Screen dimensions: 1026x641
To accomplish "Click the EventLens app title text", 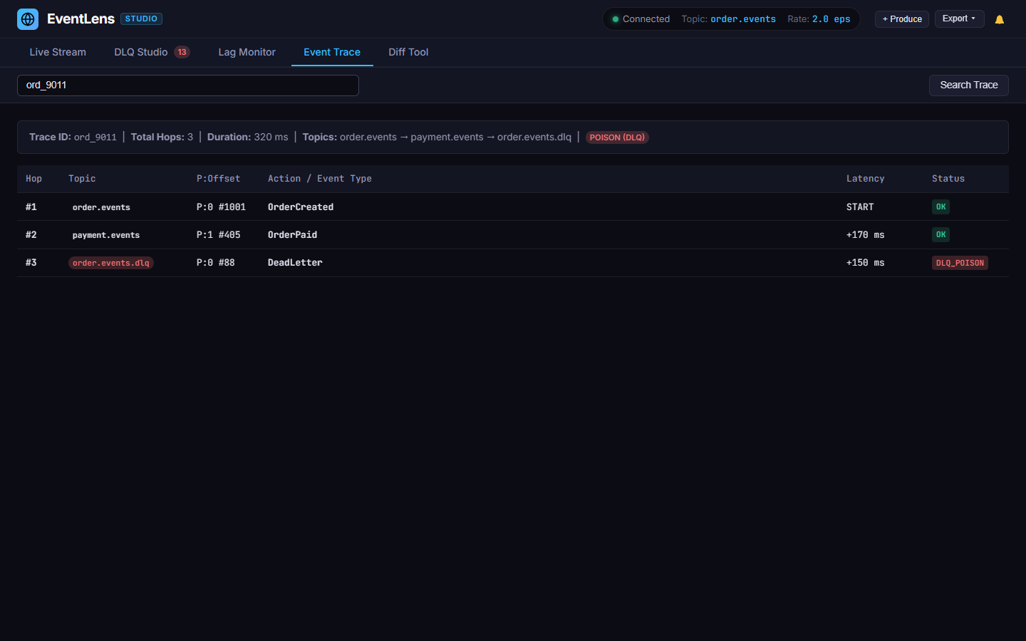I will 81,19.
